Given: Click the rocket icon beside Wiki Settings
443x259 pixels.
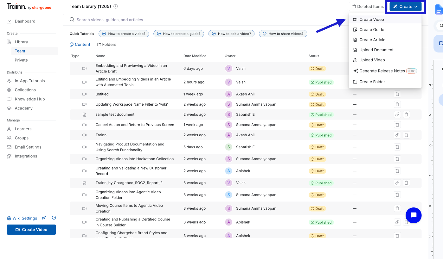Looking at the screenshot, I should coord(44,218).
